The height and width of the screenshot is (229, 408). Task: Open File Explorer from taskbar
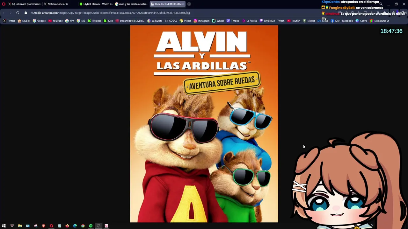(x=20, y=226)
